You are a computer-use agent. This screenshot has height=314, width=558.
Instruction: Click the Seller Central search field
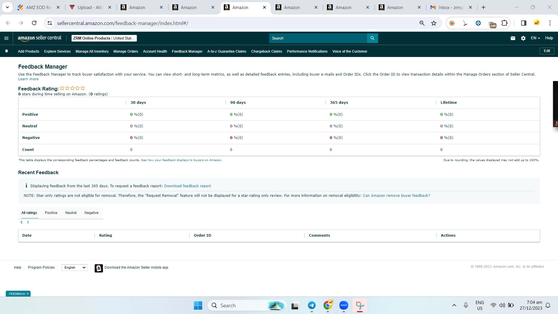pyautogui.click(x=318, y=38)
